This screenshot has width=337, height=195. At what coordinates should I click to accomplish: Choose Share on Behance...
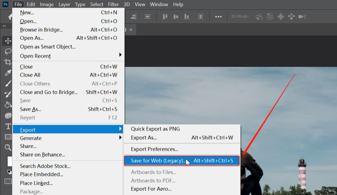click(x=68, y=154)
